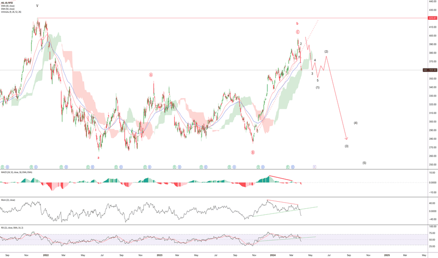This screenshot has height=258, width=438.
Task: Click the red projection arrow head near 280
Action: point(346,138)
